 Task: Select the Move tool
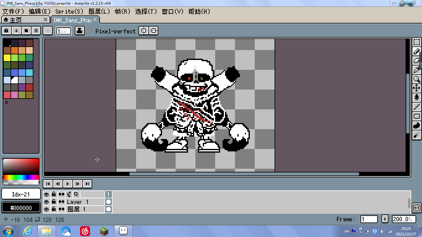tap(417, 88)
